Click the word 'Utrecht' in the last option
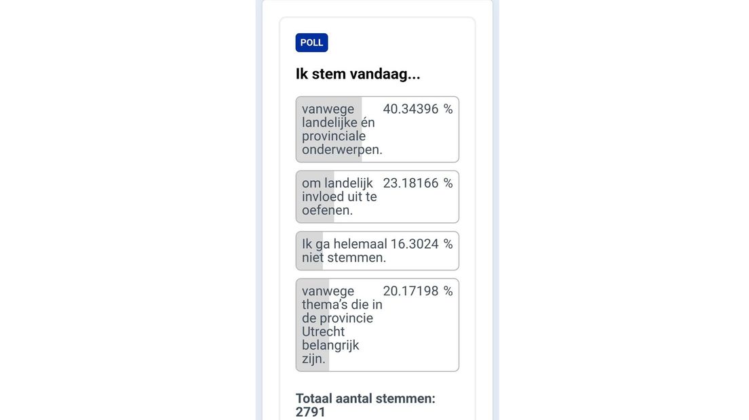The width and height of the screenshot is (749, 420). 323,331
